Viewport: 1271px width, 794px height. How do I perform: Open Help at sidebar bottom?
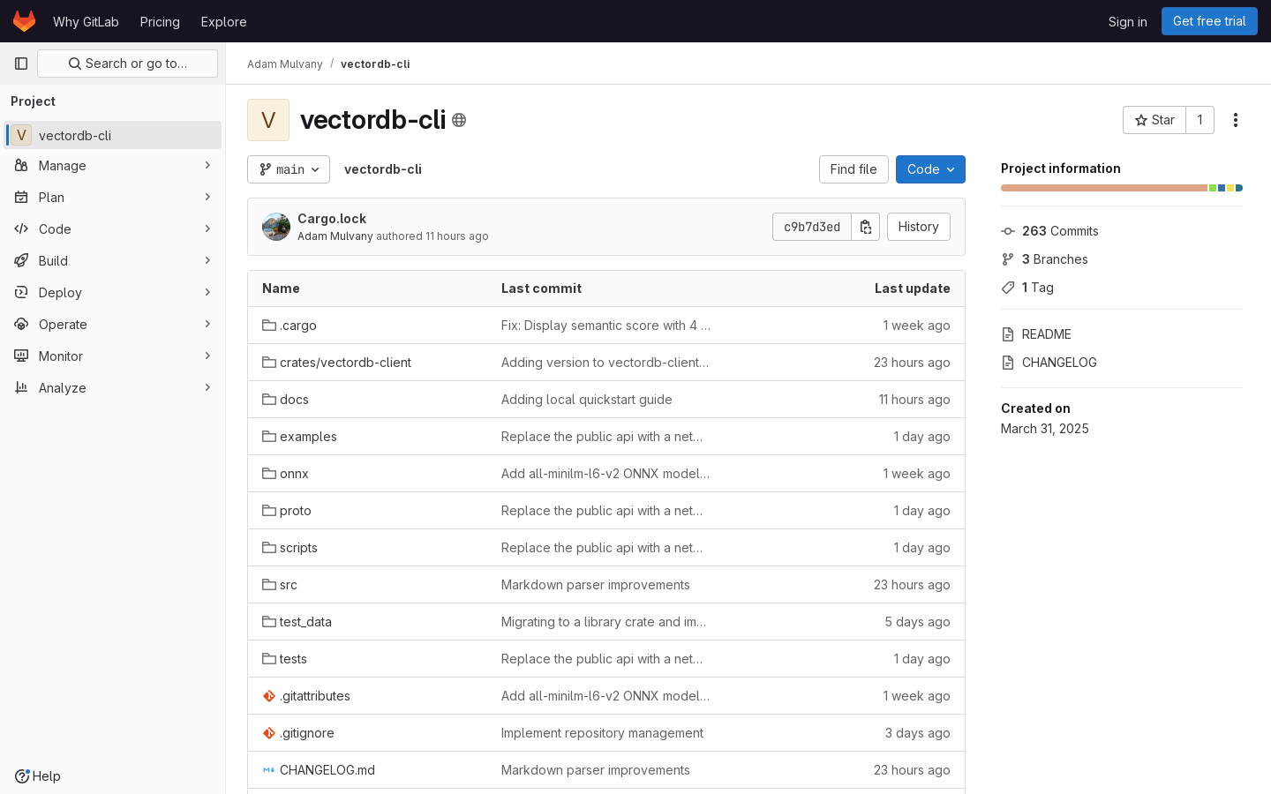tap(38, 776)
